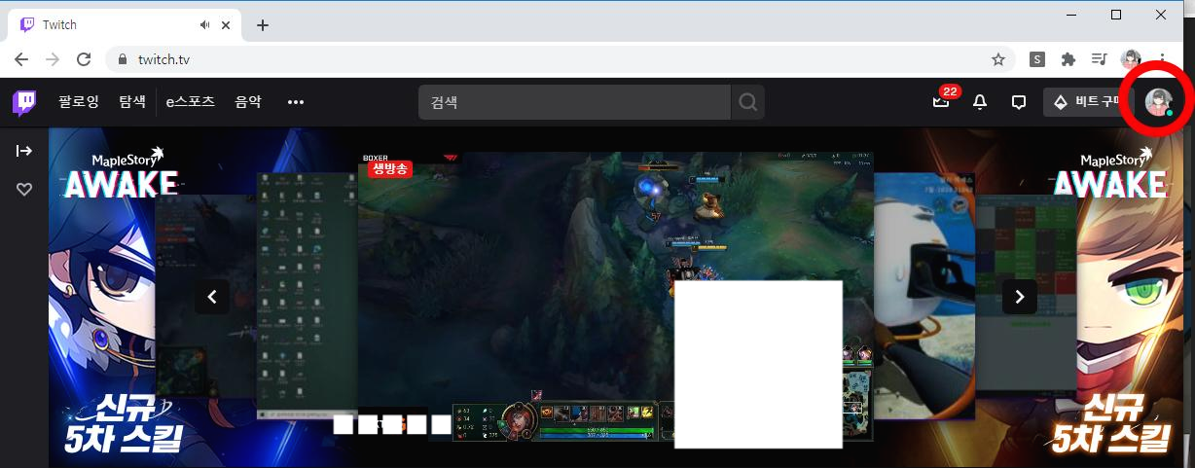This screenshot has height=468, width=1195.
Task: Click the 검색 search input field
Action: point(574,102)
